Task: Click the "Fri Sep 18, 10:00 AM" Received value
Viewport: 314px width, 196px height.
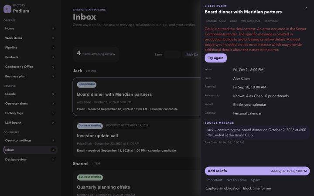Action: (x=250, y=87)
